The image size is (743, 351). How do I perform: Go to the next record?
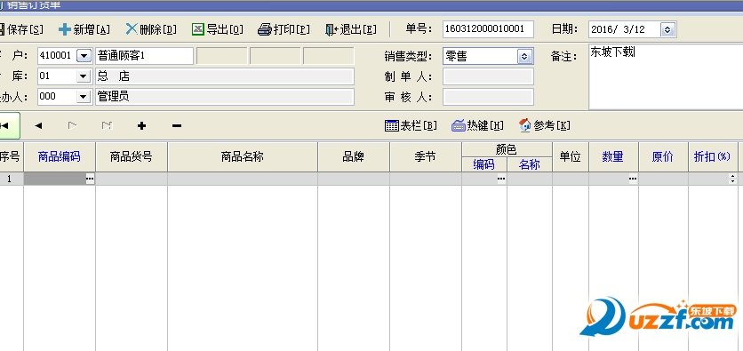coord(73,125)
